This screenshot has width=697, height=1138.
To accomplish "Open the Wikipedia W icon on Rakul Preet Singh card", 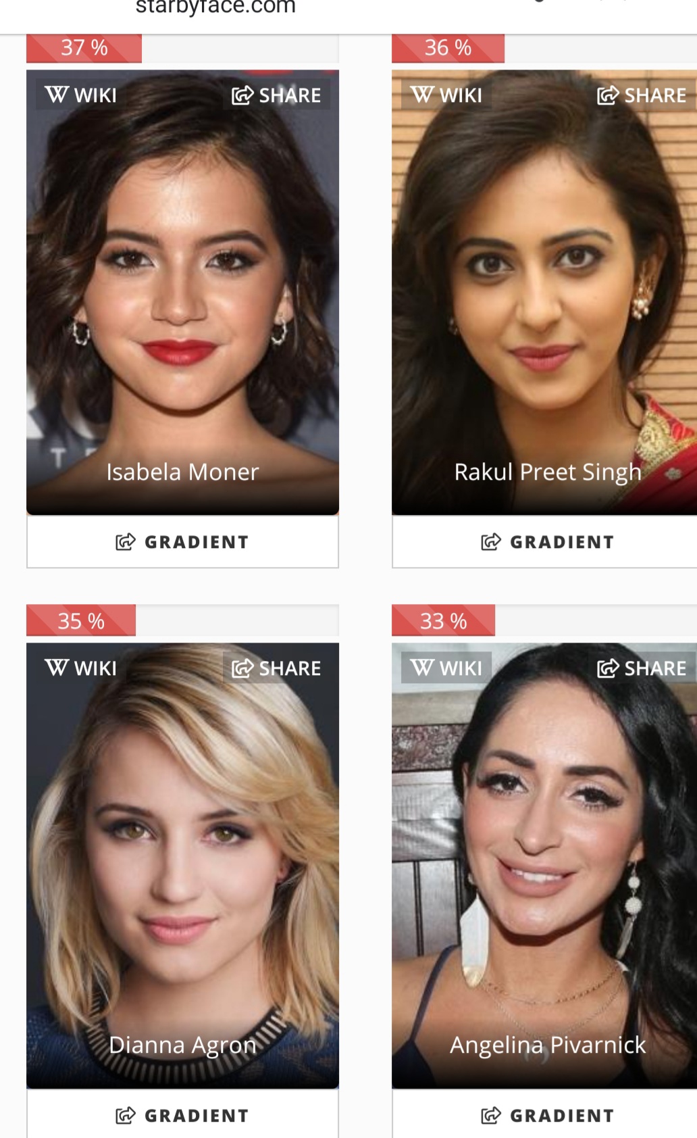I will point(422,95).
